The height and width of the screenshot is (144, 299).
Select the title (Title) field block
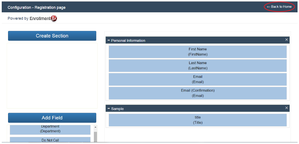click(198, 120)
